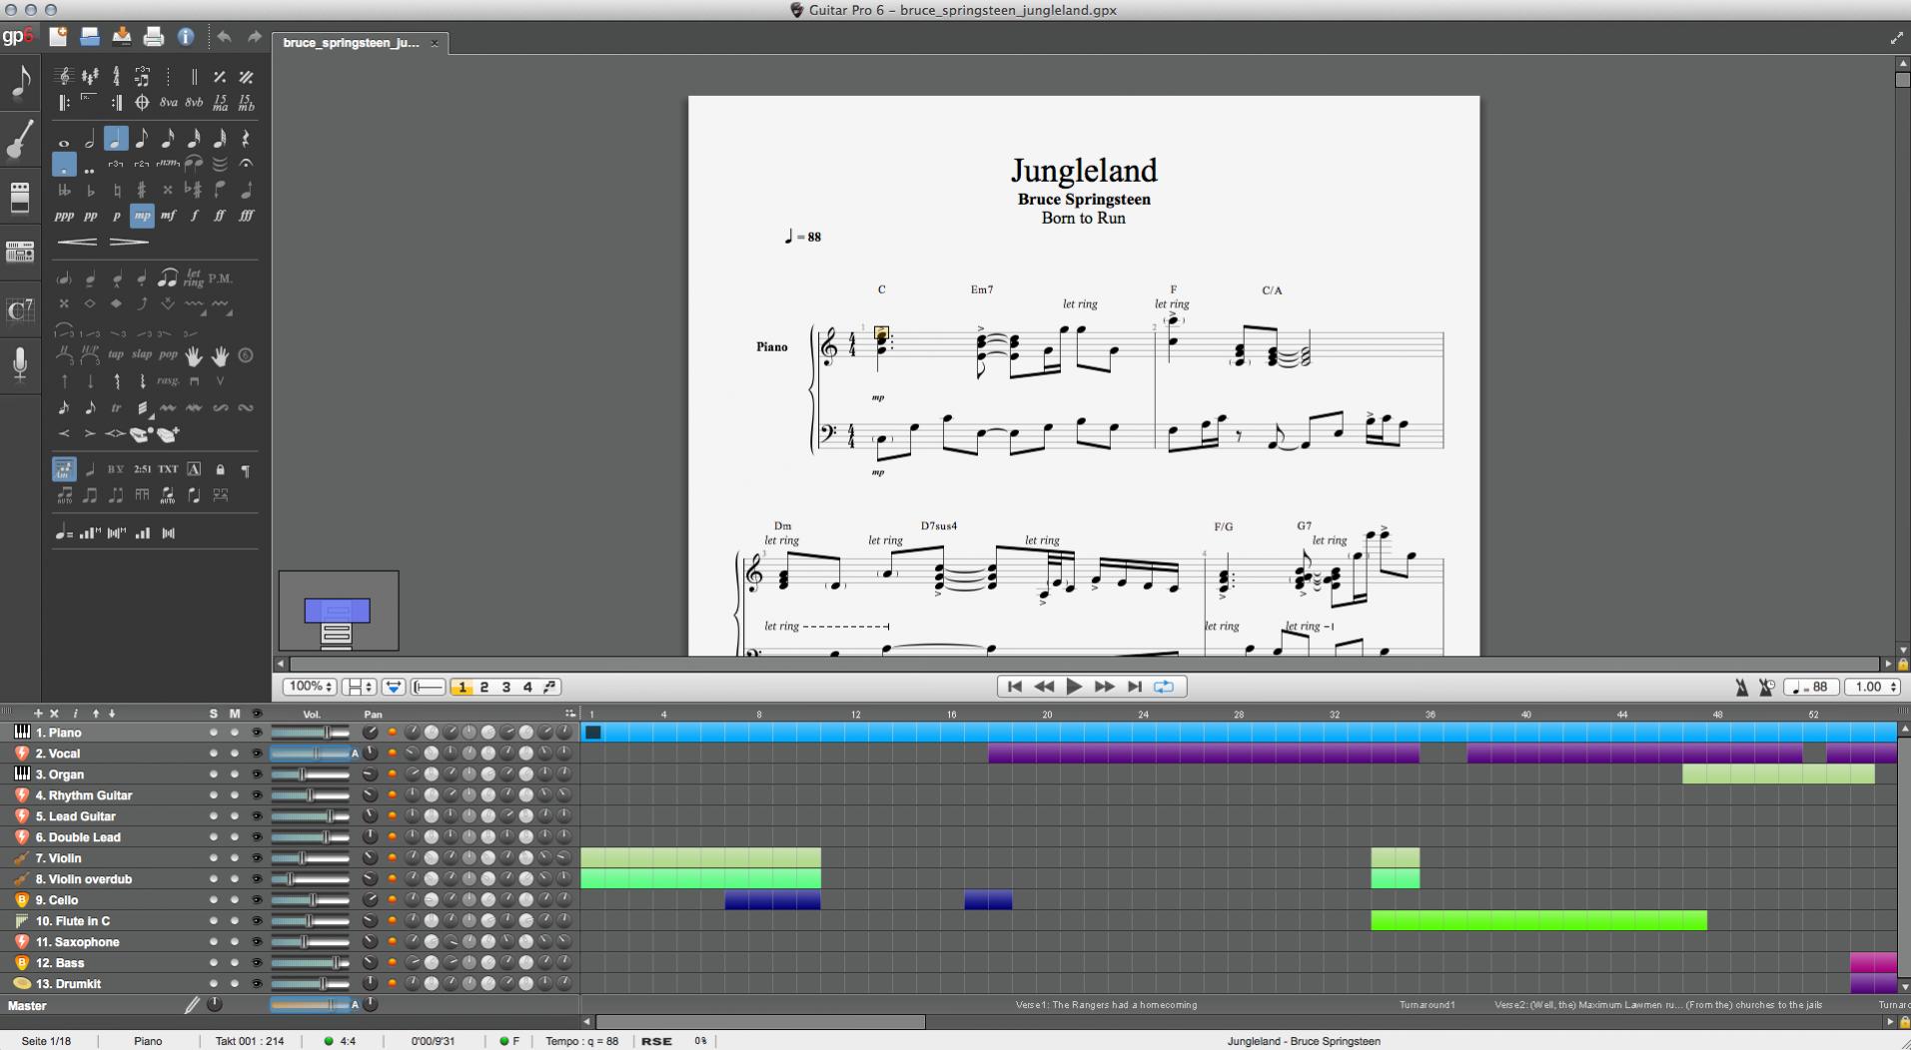This screenshot has width=1911, height=1050.
Task: Toggle the metronome icon
Action: pyautogui.click(x=1741, y=687)
